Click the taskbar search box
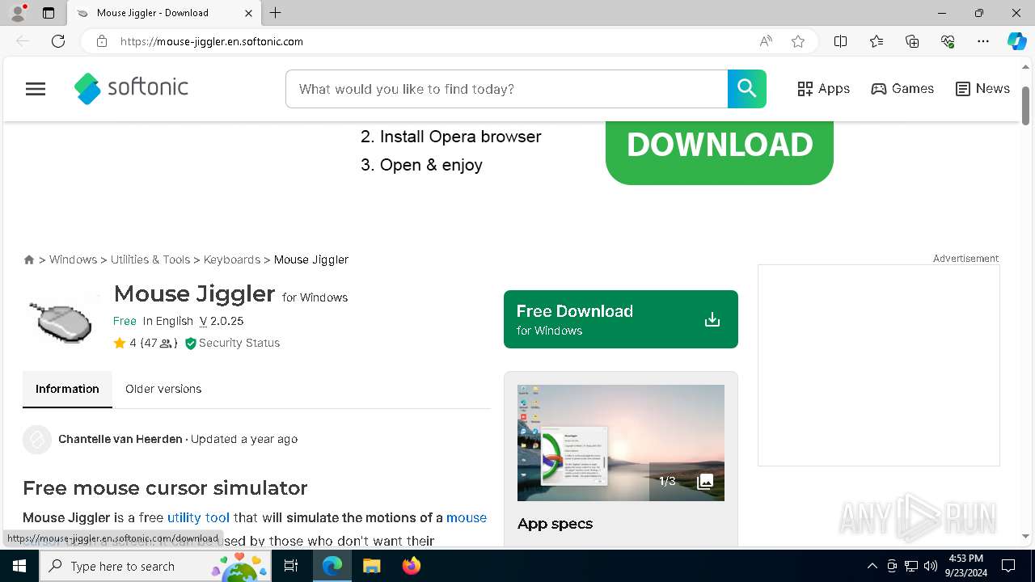1035x582 pixels. (x=155, y=566)
